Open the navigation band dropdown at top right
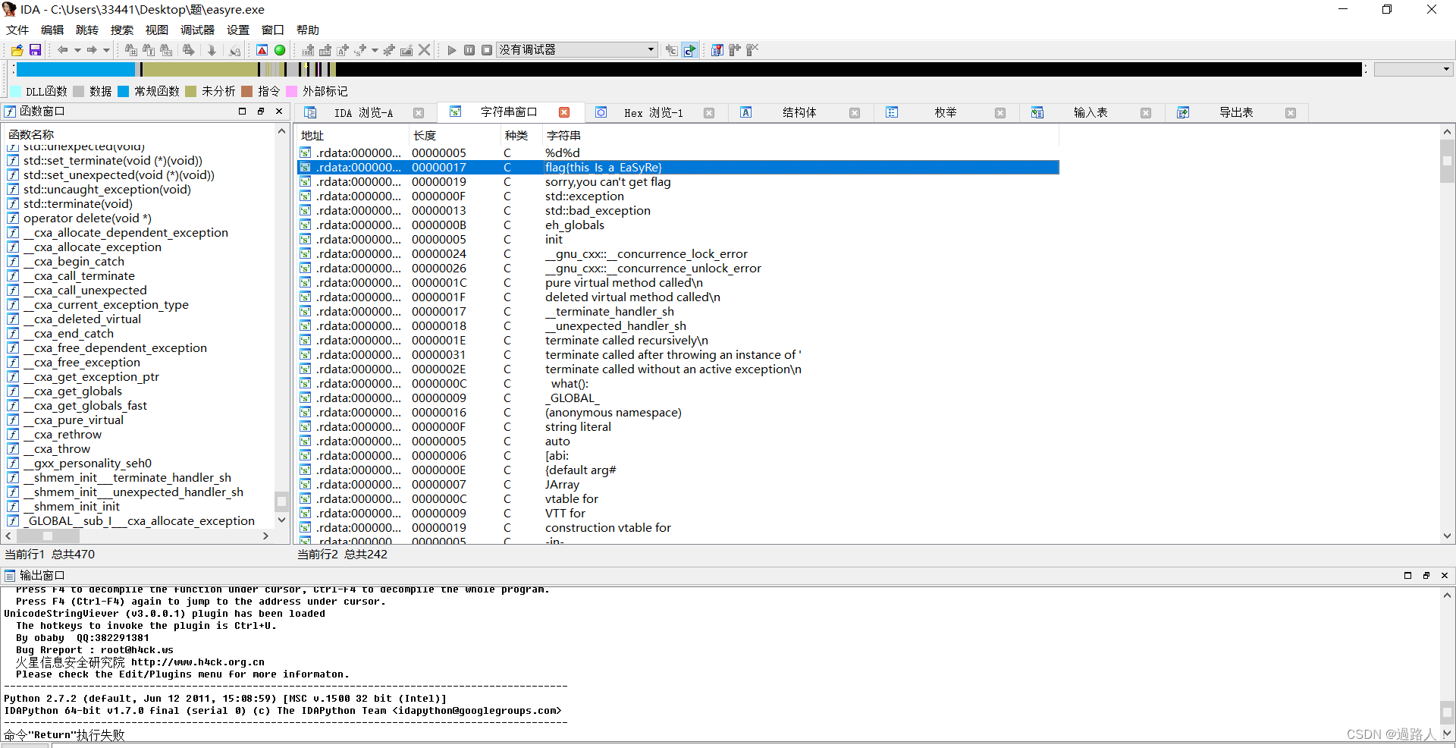Viewport: 1456px width, 748px height. click(x=1445, y=69)
